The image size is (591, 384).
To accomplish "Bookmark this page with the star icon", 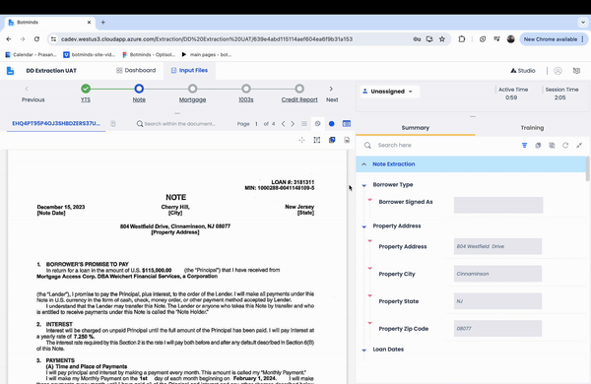I will coord(442,38).
